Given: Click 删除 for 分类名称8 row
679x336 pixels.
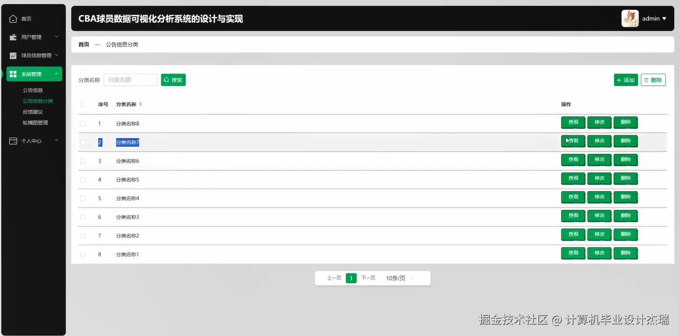Looking at the screenshot, I should pyautogui.click(x=626, y=122).
